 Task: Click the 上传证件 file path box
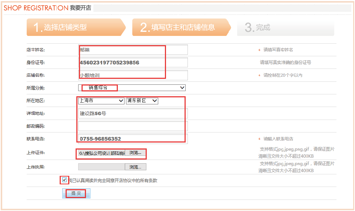101,153
